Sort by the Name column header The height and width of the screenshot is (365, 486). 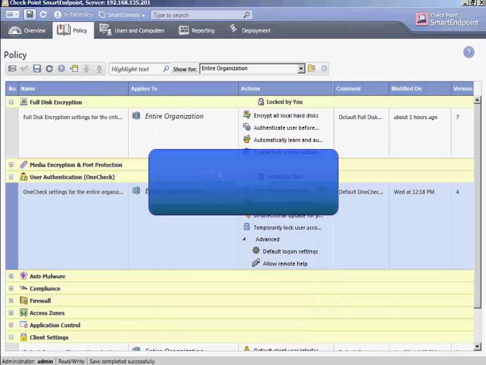coord(73,89)
